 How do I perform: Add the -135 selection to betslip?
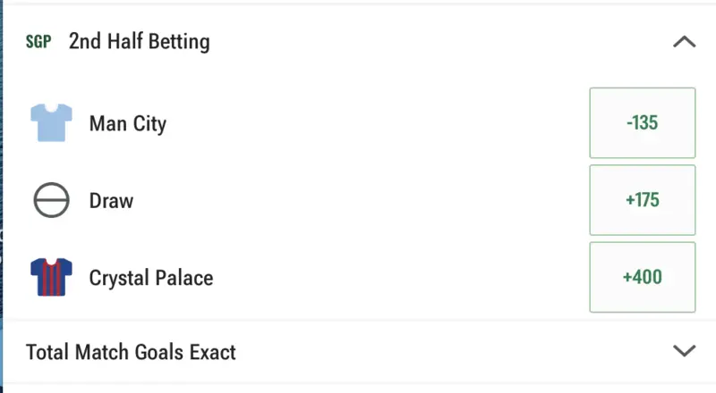pyautogui.click(x=642, y=123)
